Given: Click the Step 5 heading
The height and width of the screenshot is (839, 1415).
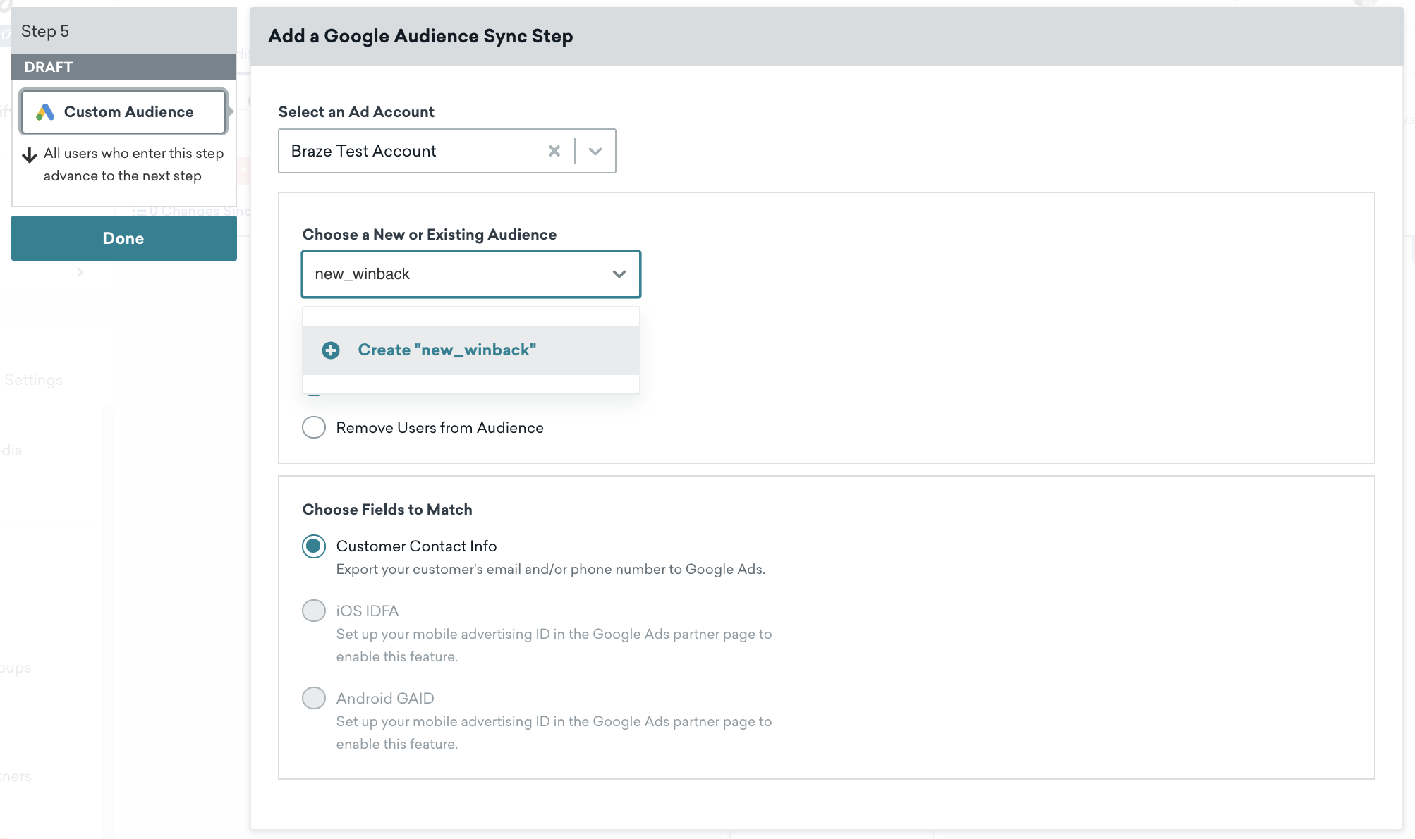Looking at the screenshot, I should click(x=45, y=31).
